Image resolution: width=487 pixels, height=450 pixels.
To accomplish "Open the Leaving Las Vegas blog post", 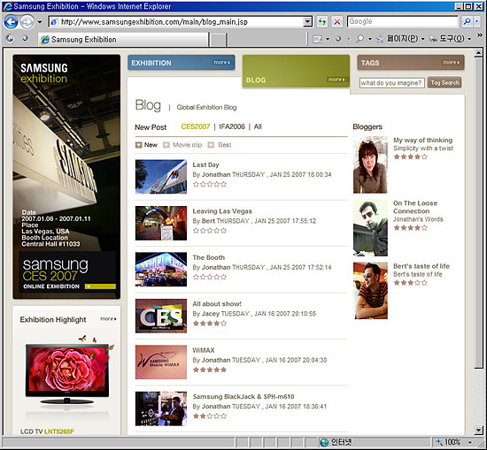I will click(x=222, y=211).
